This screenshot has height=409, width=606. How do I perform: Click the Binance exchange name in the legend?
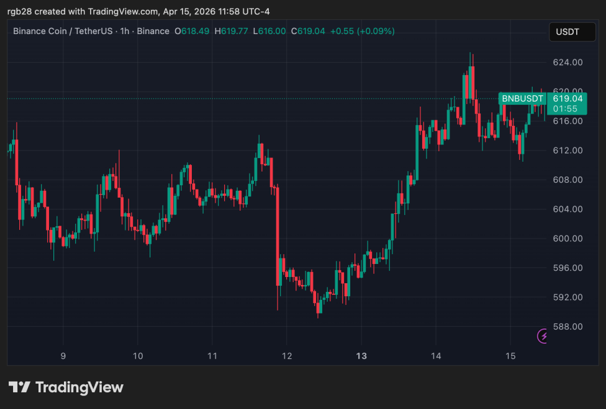click(x=153, y=31)
